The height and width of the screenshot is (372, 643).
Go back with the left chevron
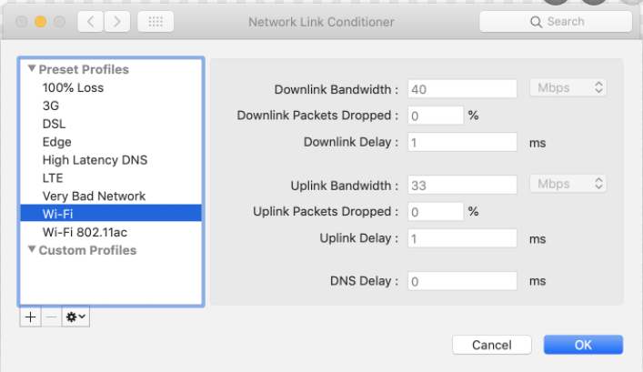91,21
